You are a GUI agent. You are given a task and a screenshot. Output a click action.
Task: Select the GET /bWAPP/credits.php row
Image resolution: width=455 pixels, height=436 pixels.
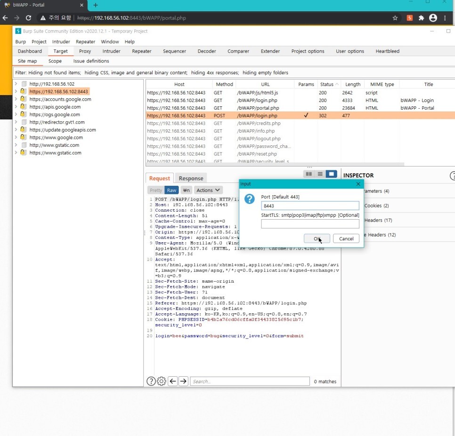point(301,123)
